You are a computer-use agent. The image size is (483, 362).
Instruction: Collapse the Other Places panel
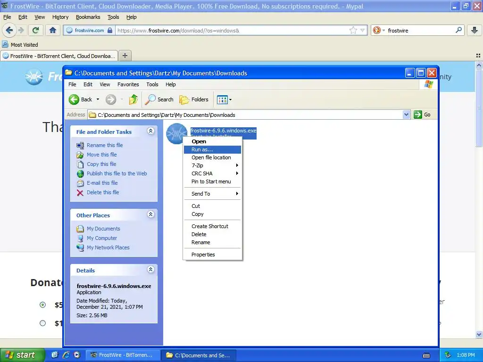[x=150, y=214]
